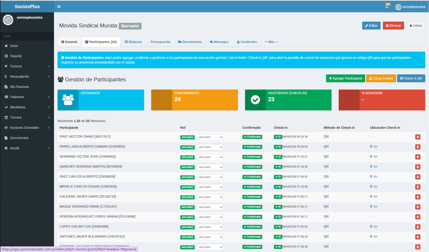This screenshot has height=252, width=429.
Task: Remove SANCHEZ RODRIGO MARTIN with trash icon
Action: 417,167
